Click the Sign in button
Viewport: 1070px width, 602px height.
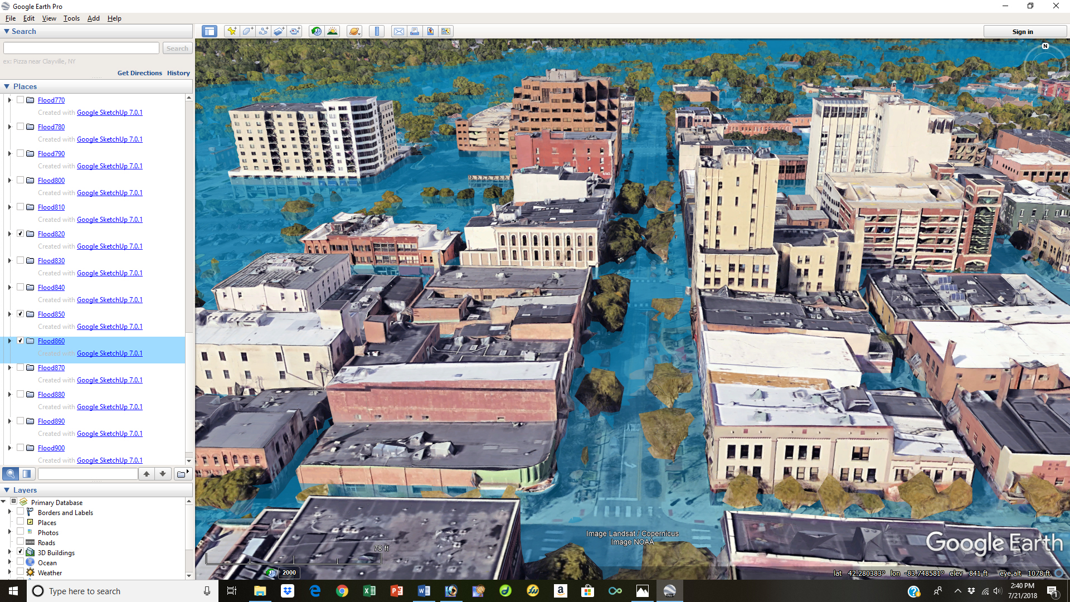(x=1023, y=32)
